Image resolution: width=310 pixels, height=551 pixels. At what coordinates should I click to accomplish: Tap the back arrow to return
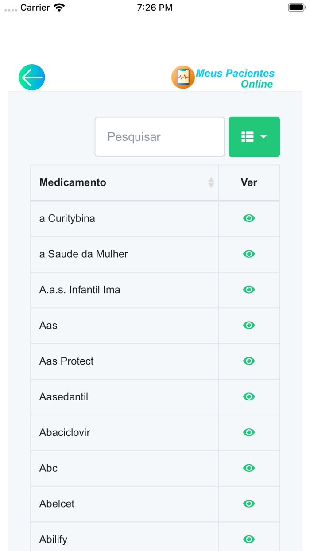coord(31,77)
